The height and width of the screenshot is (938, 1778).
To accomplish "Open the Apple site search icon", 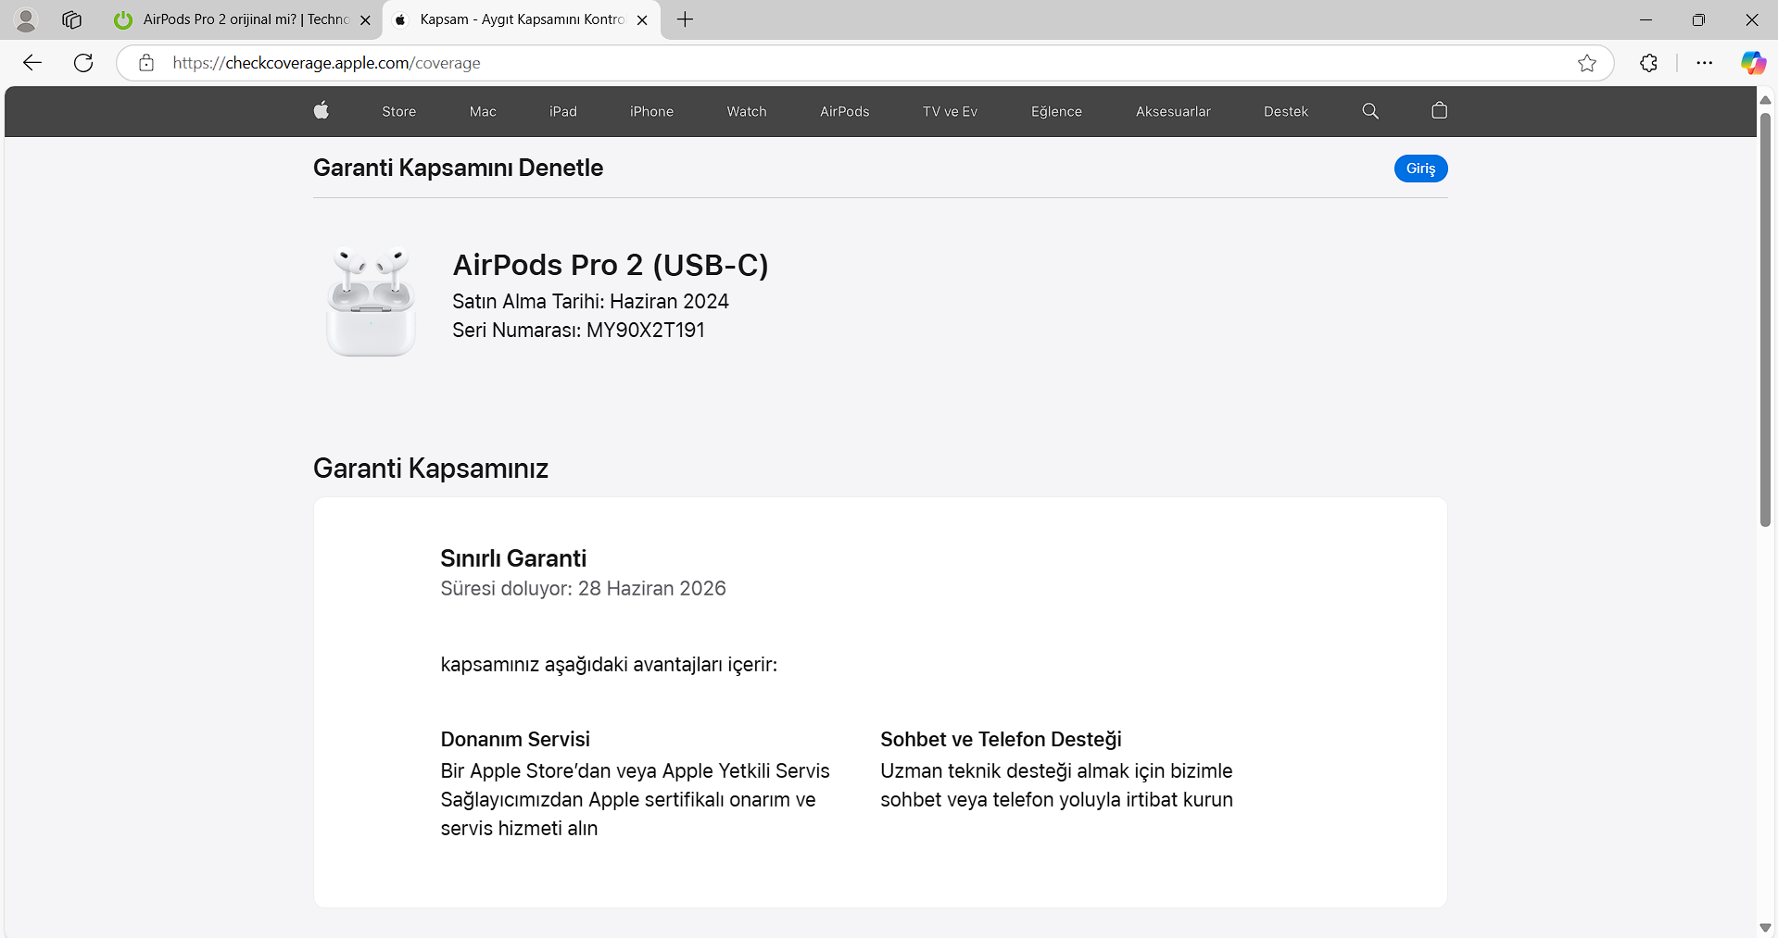I will click(x=1370, y=111).
